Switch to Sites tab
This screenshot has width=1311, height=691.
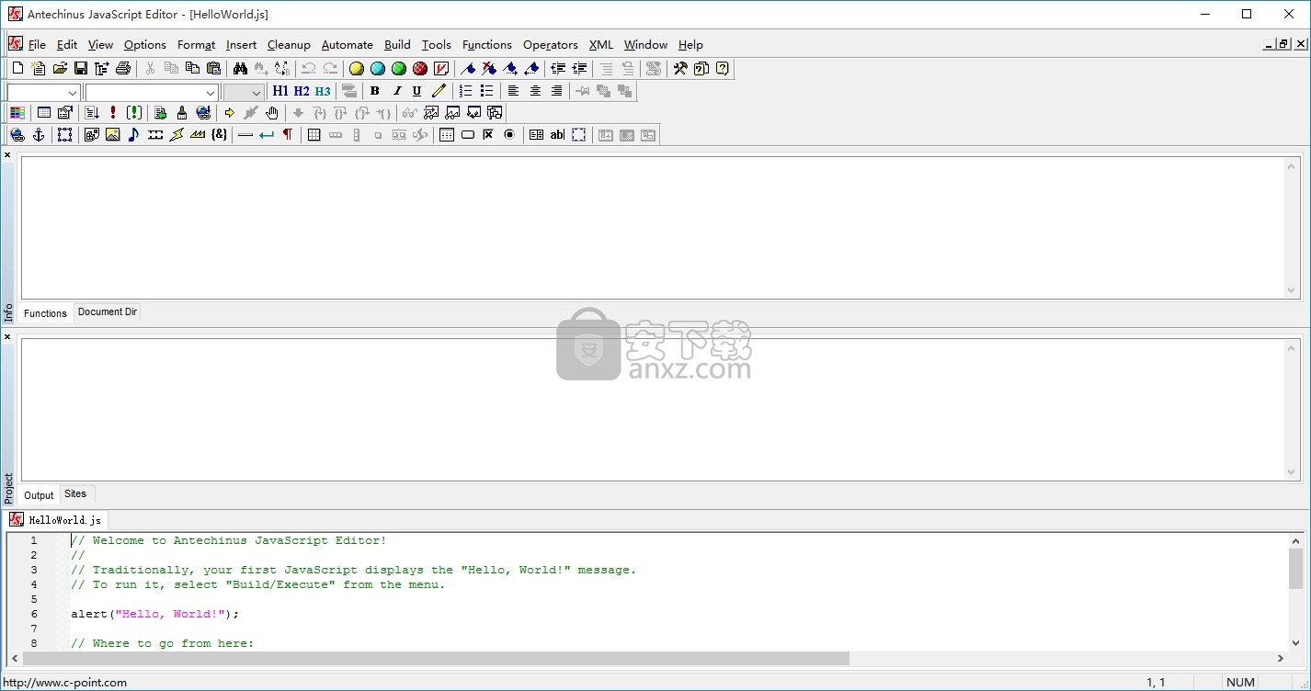75,494
